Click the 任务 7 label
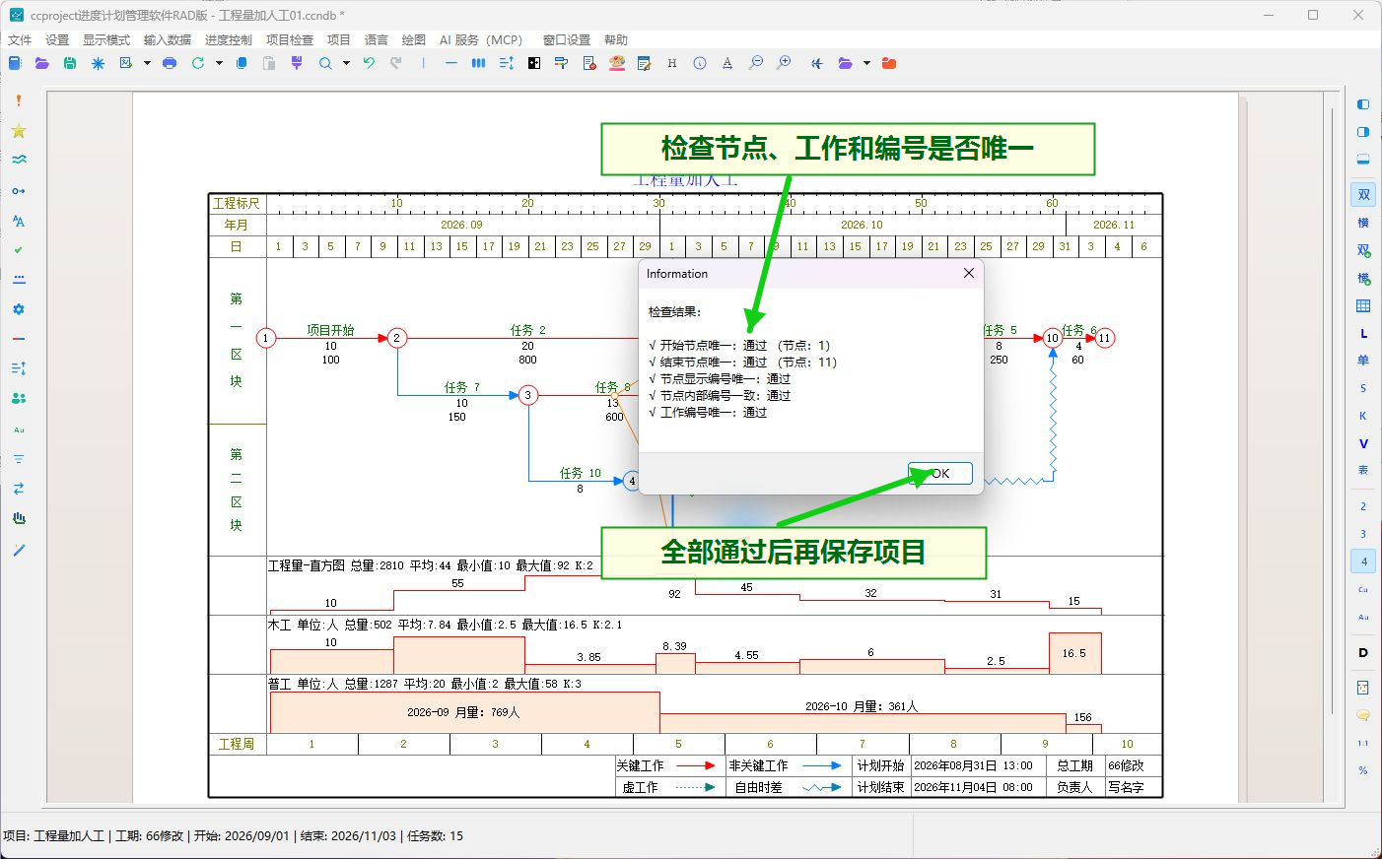 (461, 387)
